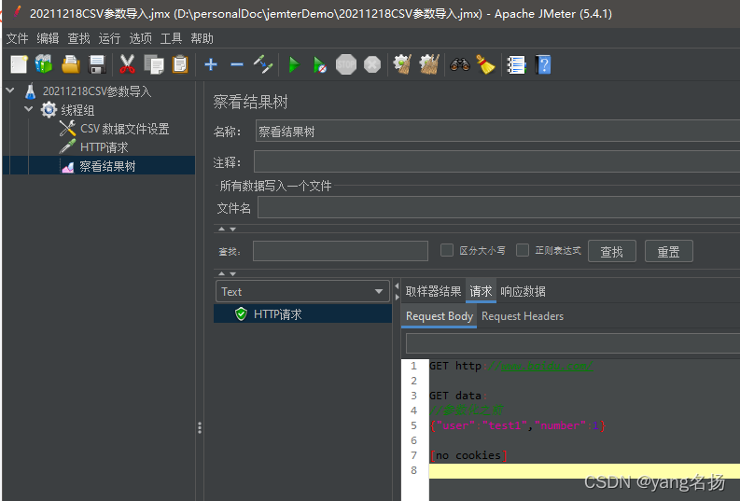This screenshot has height=501, width=740.
Task: Switch to the Request Headers tab
Action: pos(522,316)
